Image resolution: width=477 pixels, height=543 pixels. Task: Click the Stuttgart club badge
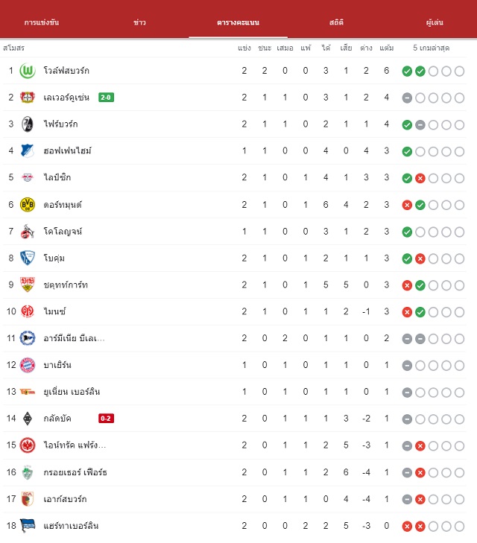click(x=28, y=285)
